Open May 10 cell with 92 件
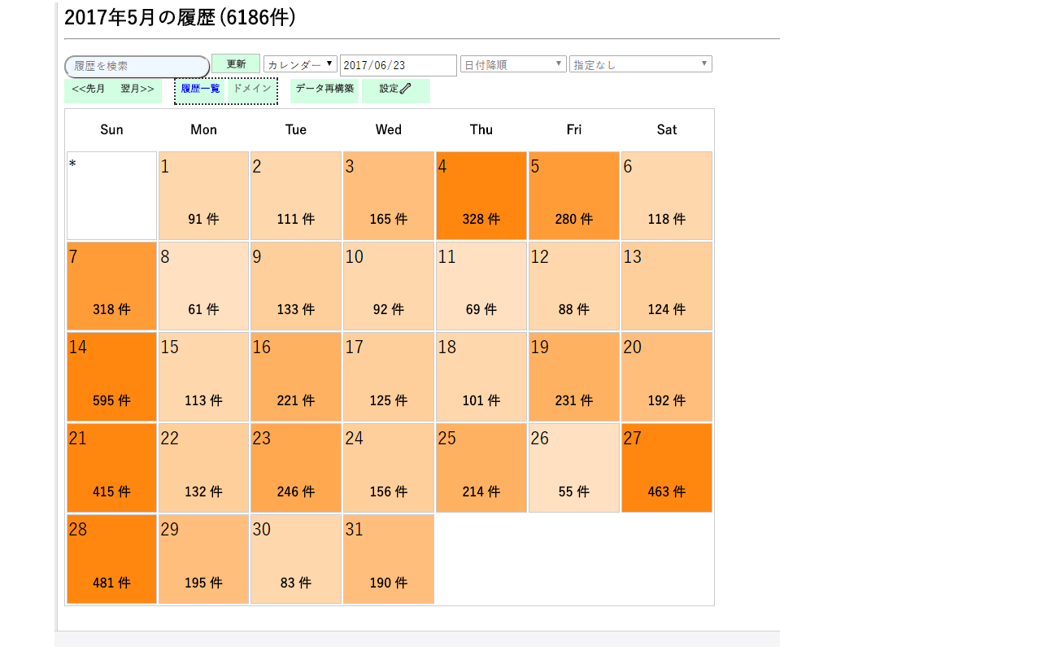This screenshot has width=1041, height=651. click(389, 286)
